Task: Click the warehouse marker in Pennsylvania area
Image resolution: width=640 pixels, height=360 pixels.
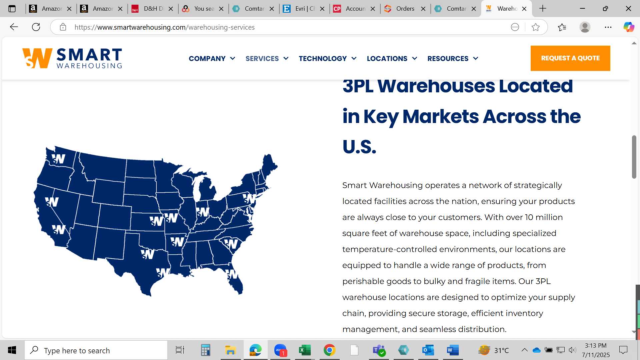Action: tap(249, 199)
